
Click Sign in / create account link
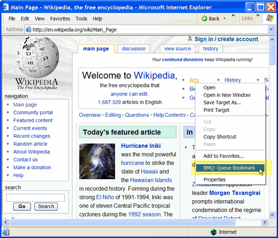[226, 39]
